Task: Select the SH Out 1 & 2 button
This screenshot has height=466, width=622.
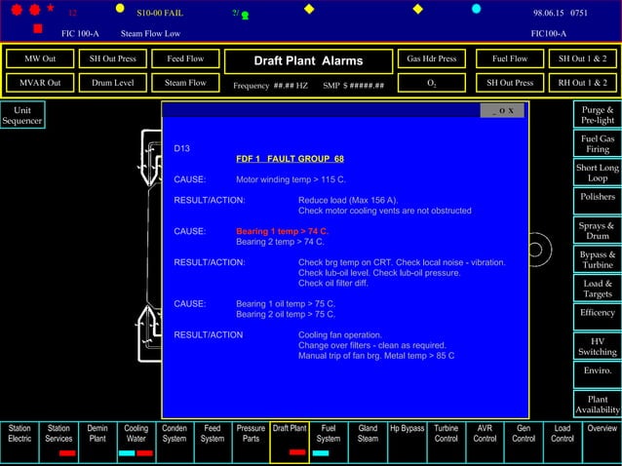Action: point(582,58)
